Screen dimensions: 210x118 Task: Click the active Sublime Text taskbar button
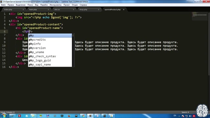pos(90,116)
